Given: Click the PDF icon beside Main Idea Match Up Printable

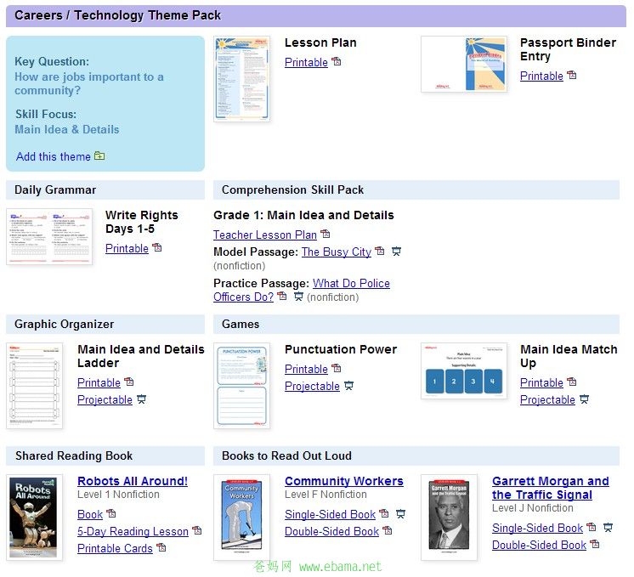Looking at the screenshot, I should coord(572,382).
